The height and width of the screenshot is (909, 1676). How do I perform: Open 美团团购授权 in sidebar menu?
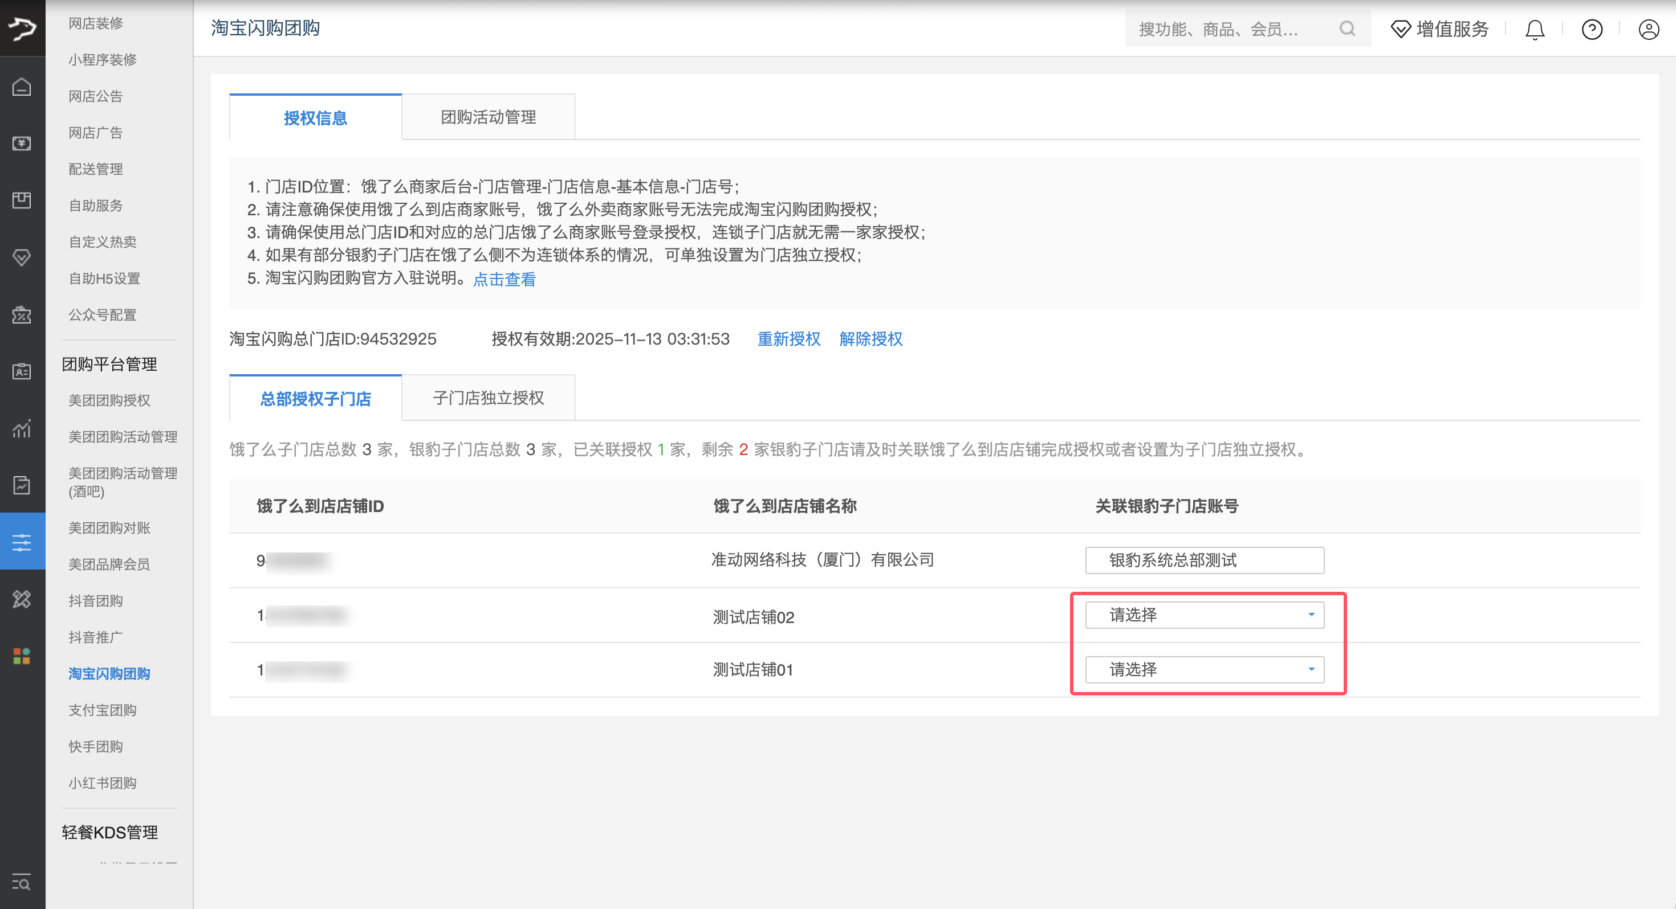tap(109, 400)
